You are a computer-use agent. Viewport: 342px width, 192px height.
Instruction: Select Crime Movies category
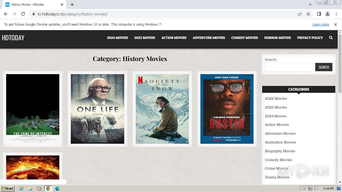[277, 168]
